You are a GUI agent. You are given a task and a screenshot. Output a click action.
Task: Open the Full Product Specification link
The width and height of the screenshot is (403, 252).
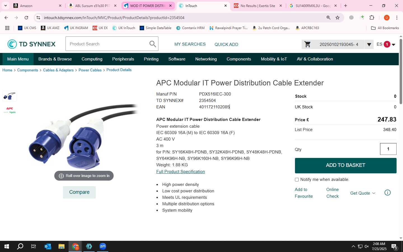(x=181, y=172)
